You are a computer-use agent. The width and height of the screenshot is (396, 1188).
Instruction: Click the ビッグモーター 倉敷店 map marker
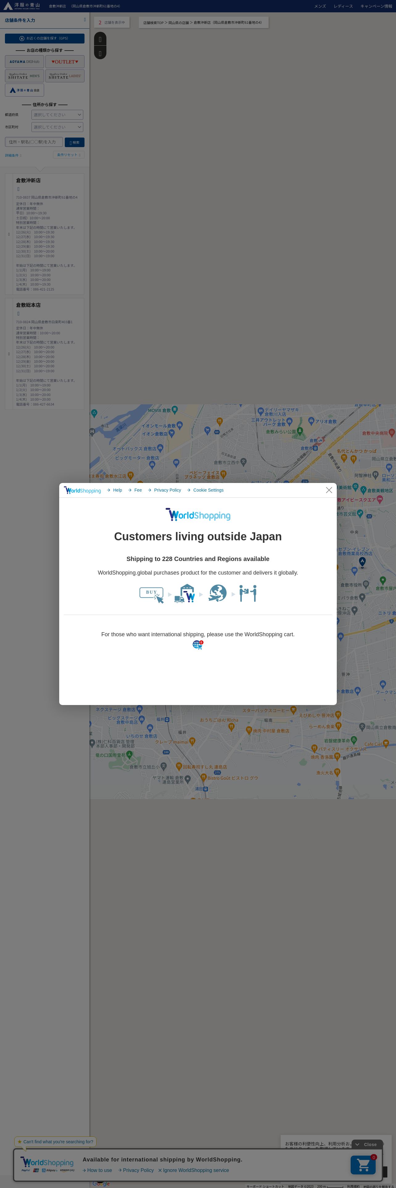coord(152,465)
